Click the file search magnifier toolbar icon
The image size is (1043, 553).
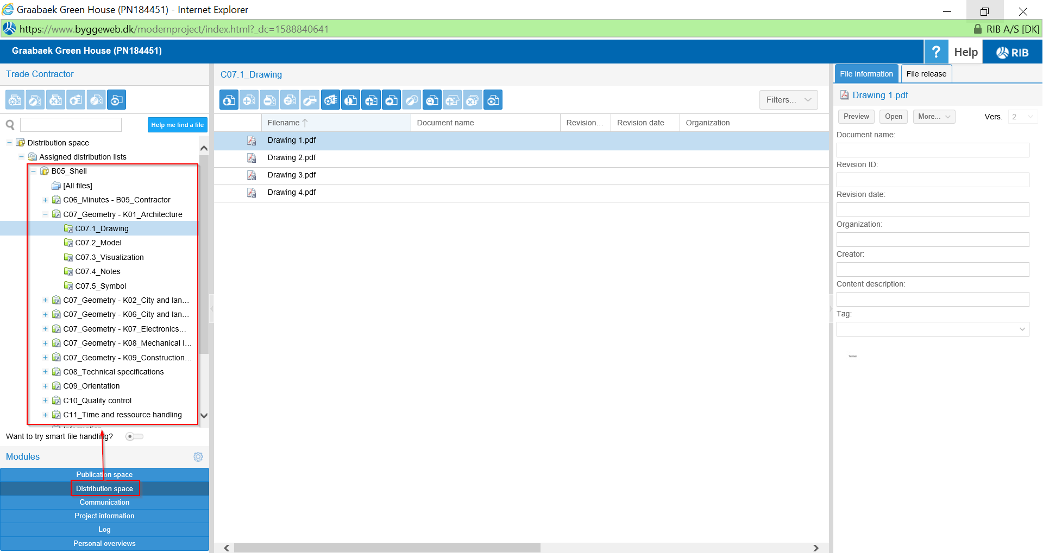pos(432,100)
